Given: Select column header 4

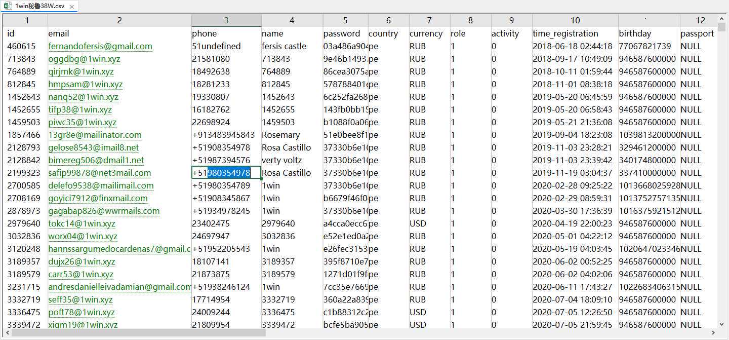Looking at the screenshot, I should [x=292, y=20].
